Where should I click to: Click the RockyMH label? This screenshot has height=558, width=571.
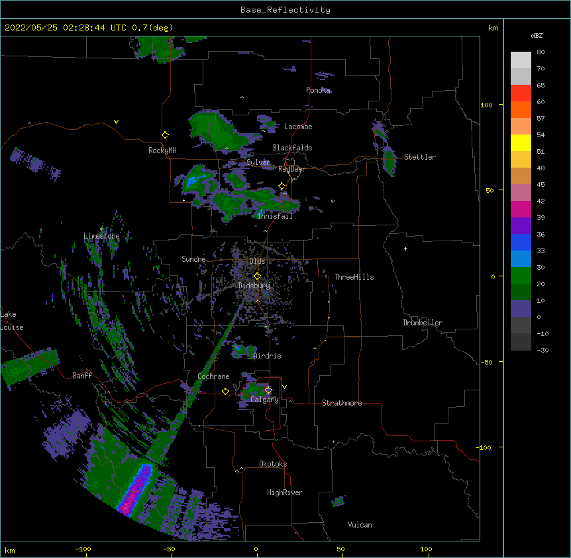(x=162, y=150)
